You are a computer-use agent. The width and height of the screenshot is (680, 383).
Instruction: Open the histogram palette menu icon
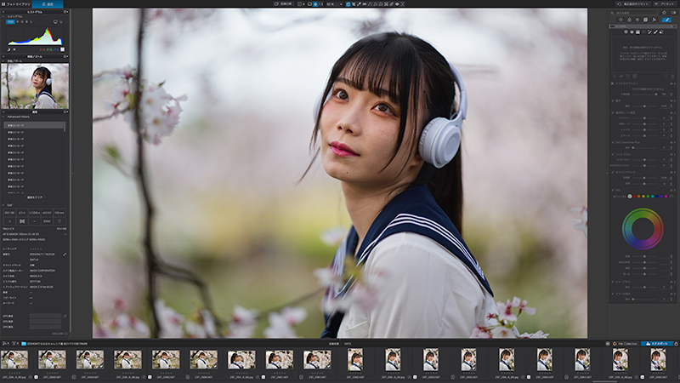66,12
